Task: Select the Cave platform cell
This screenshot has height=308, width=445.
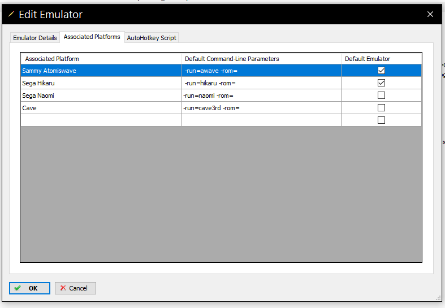Action: coord(101,108)
